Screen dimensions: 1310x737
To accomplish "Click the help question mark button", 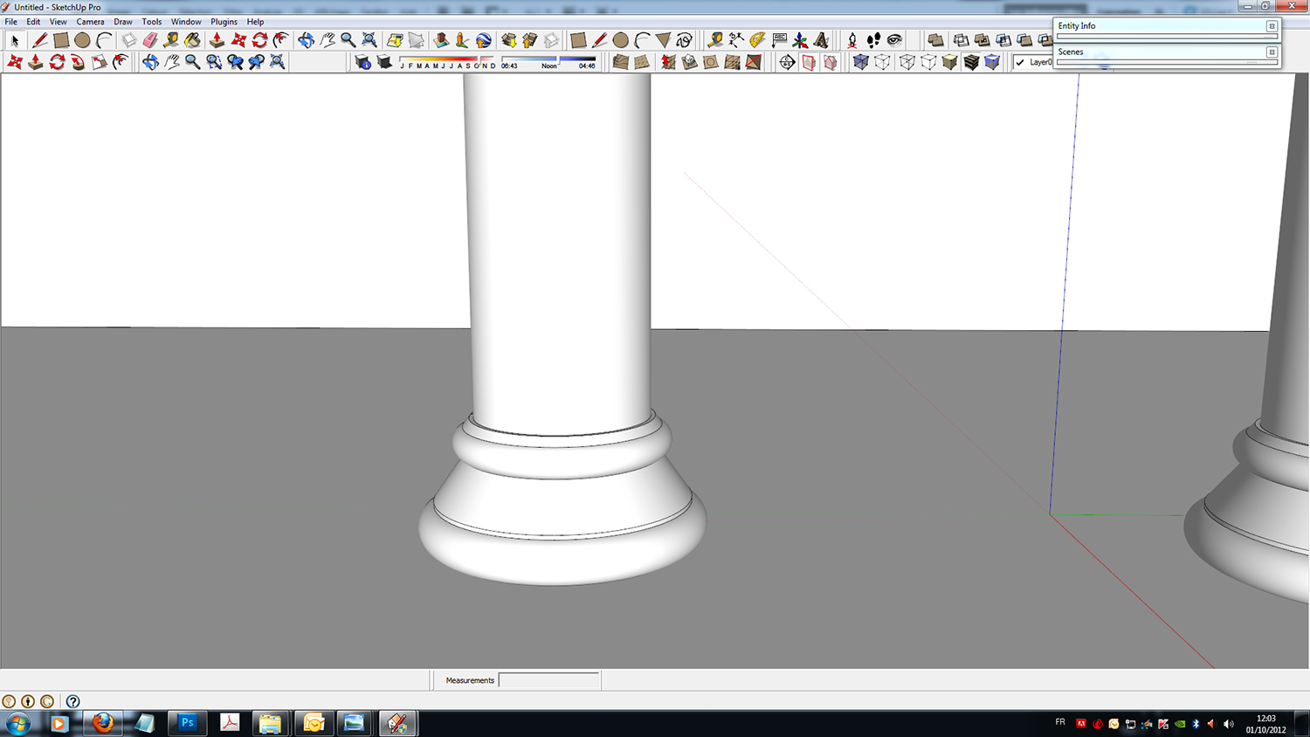I will (x=73, y=701).
